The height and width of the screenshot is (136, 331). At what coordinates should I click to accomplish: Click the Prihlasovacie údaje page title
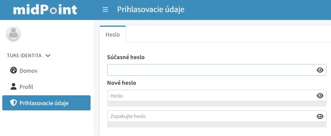pyautogui.click(x=151, y=9)
